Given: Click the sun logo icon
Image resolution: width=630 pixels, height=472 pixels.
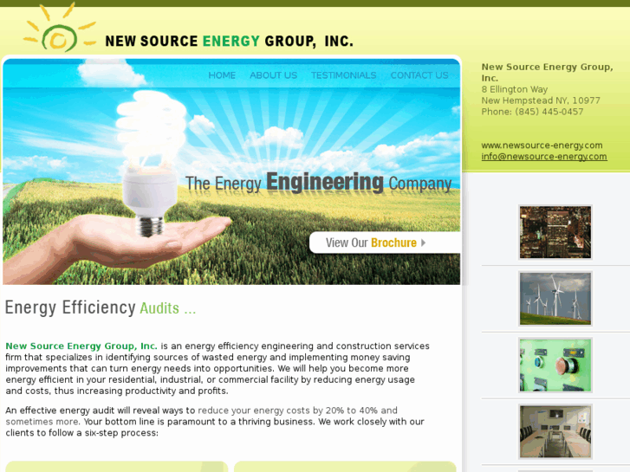Looking at the screenshot, I should point(60,28).
